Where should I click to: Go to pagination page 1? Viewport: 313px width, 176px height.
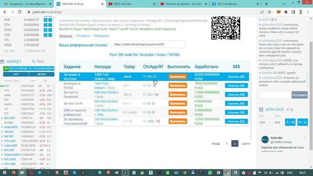tap(227, 143)
